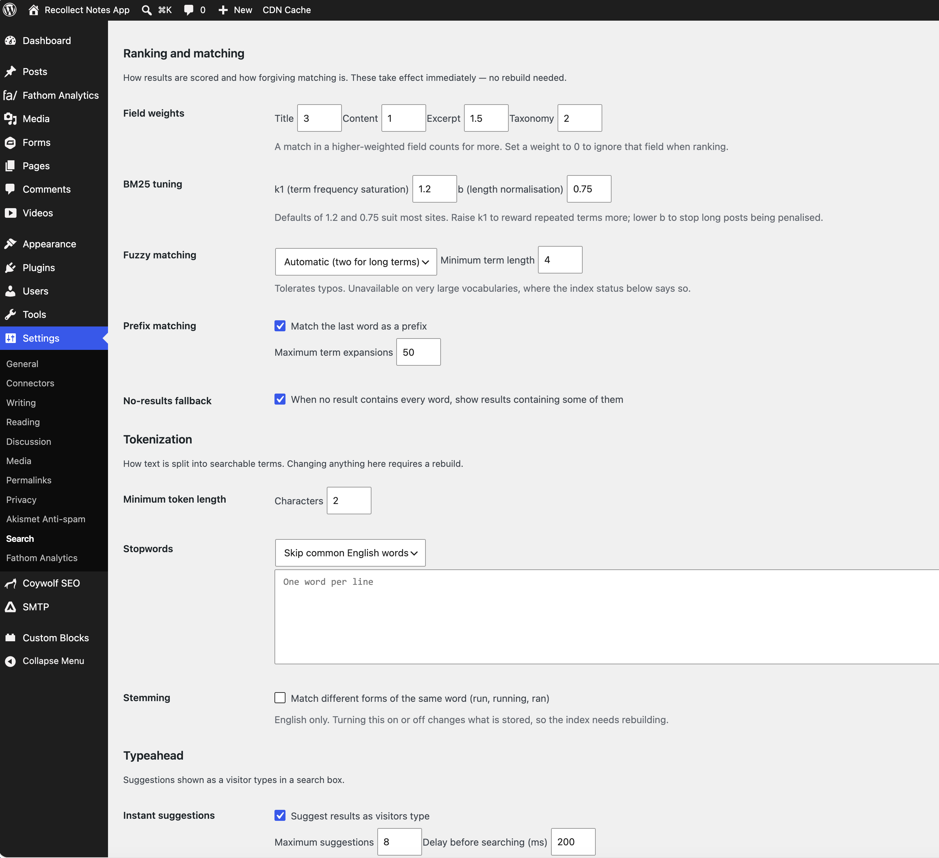Open the General settings submenu

pyautogui.click(x=22, y=364)
